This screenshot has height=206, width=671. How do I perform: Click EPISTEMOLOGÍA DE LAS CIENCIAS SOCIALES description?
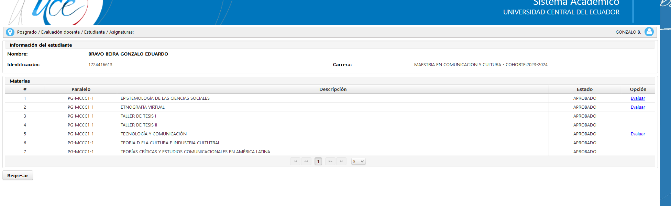tap(165, 98)
